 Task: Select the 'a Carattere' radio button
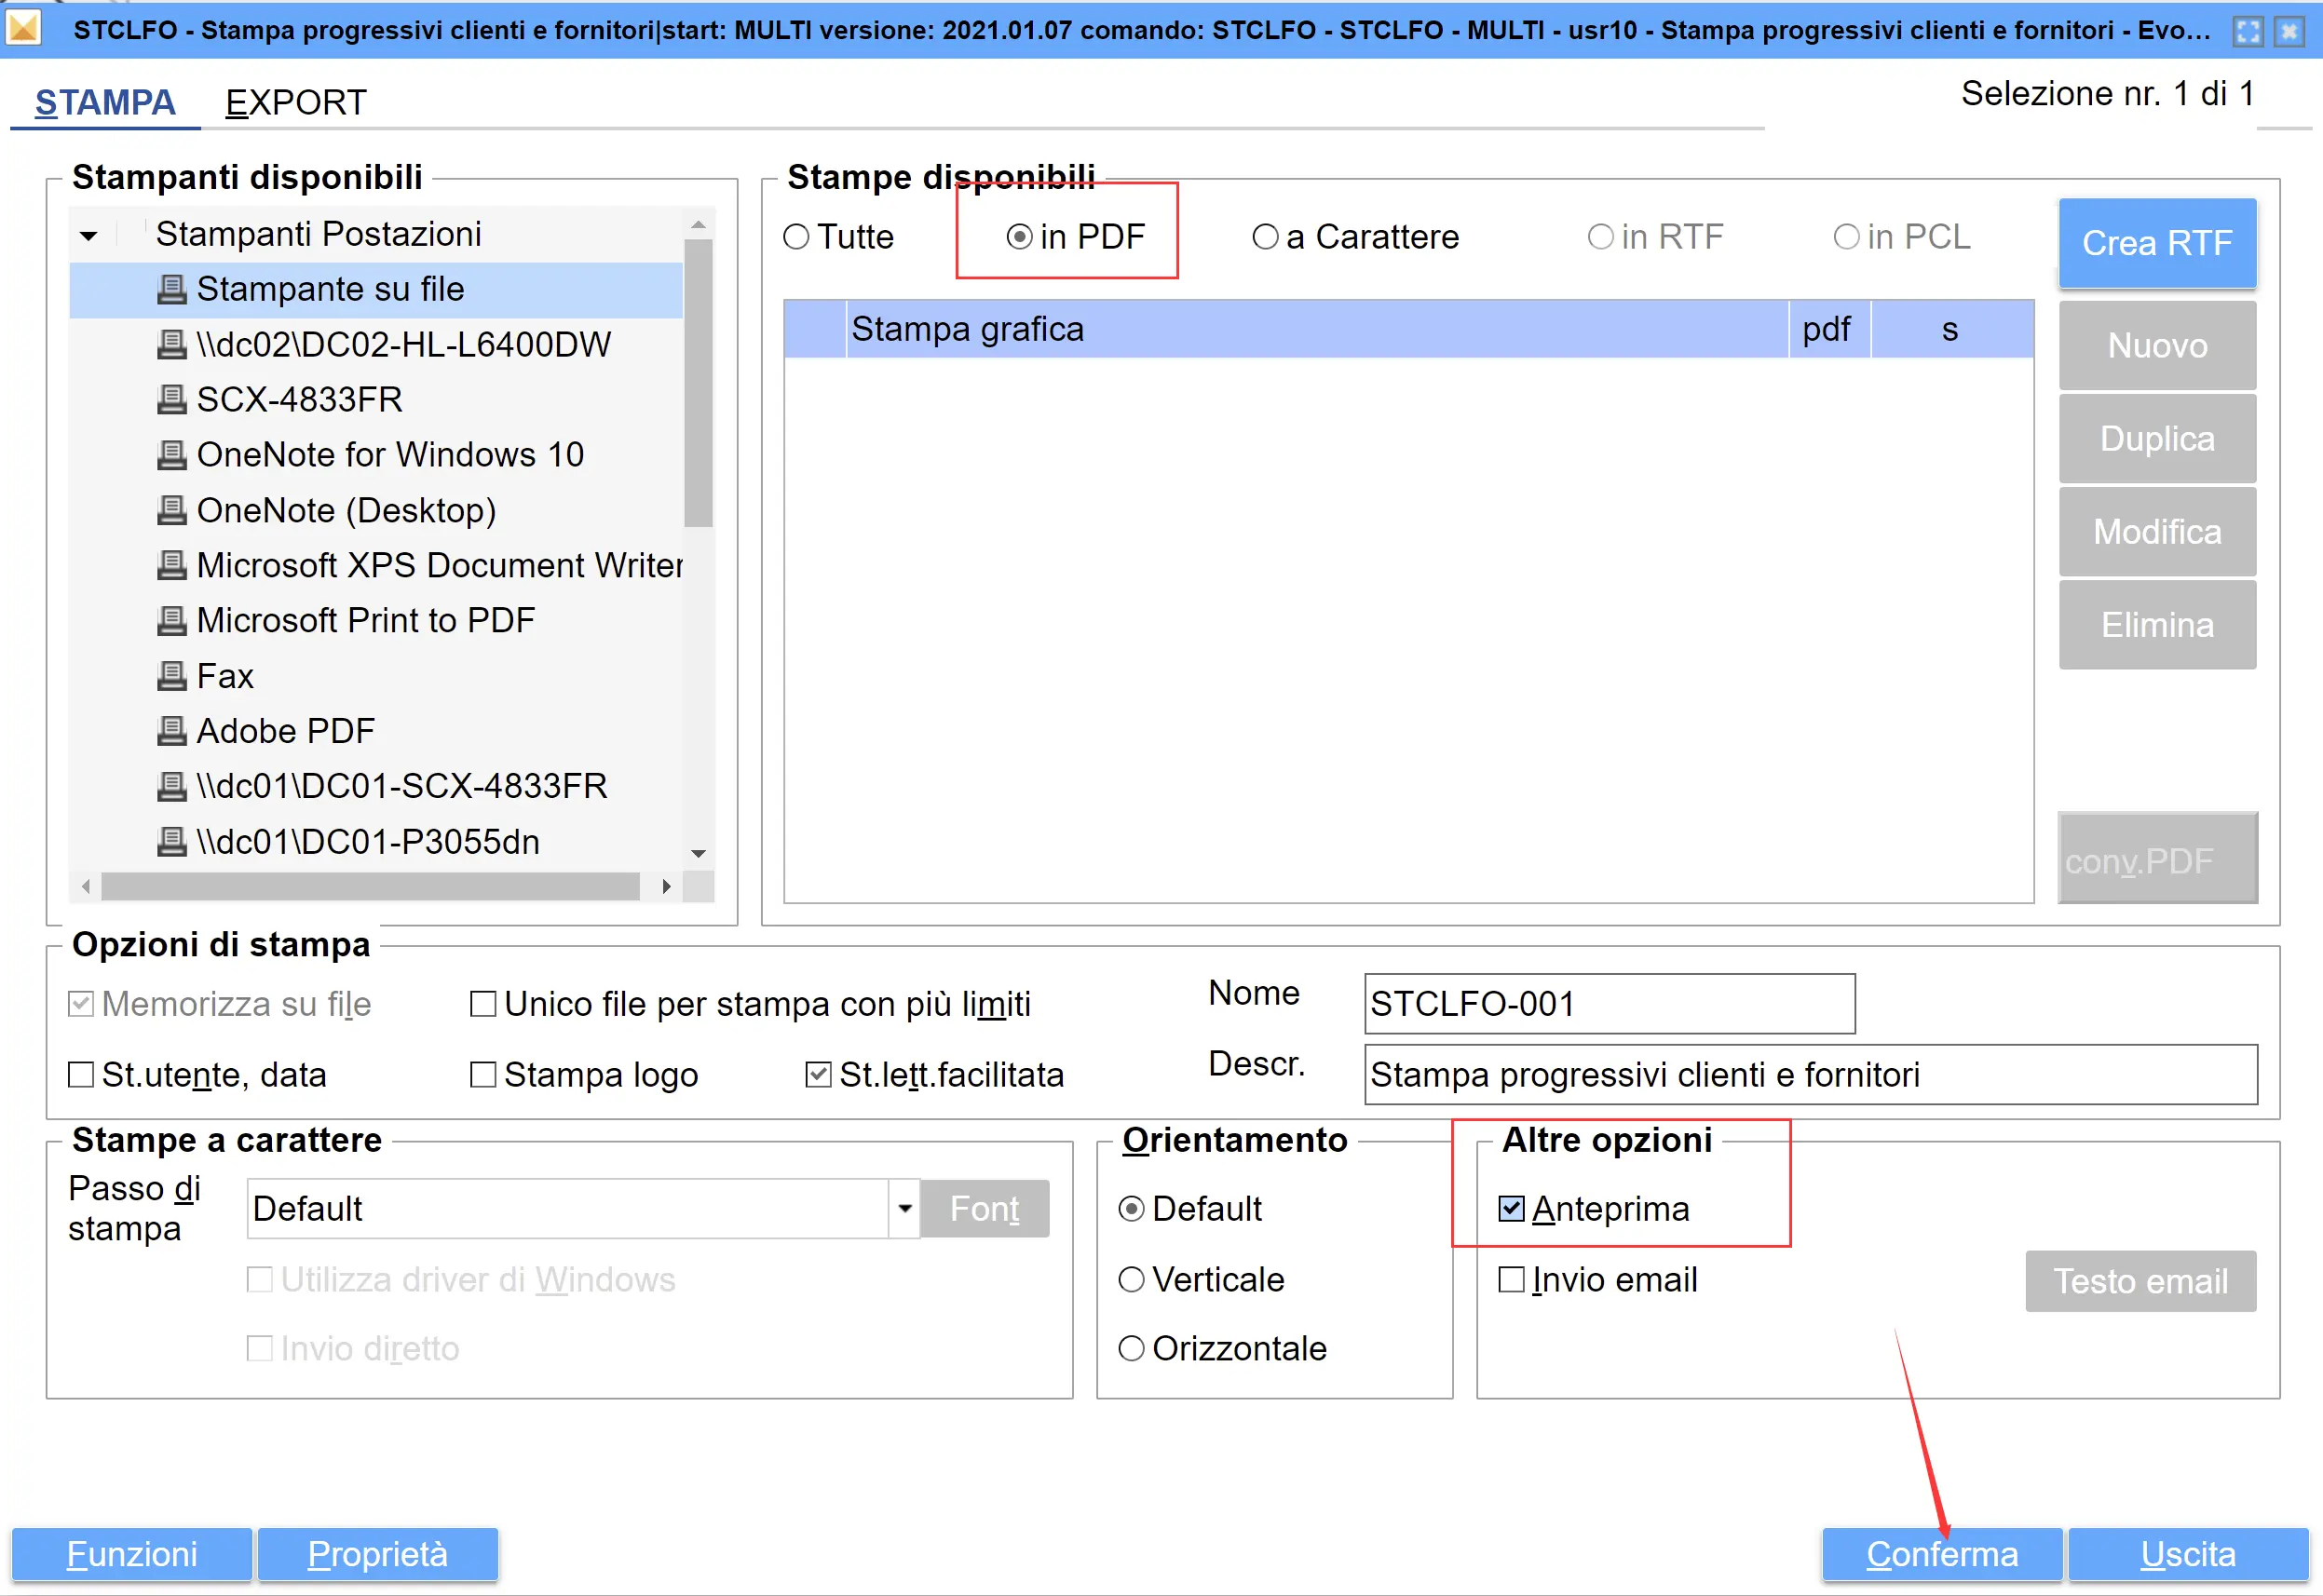tap(1265, 237)
